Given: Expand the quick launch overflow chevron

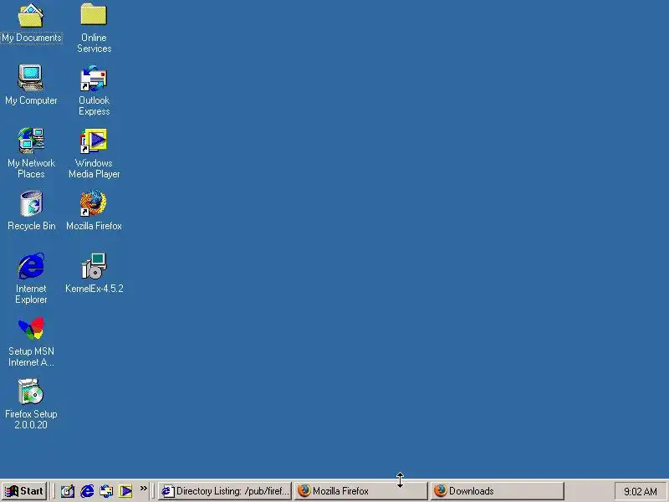Looking at the screenshot, I should pos(143,489).
